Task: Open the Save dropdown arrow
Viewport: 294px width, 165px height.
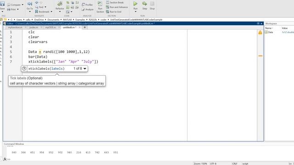Action: pyautogui.click(x=2, y=11)
